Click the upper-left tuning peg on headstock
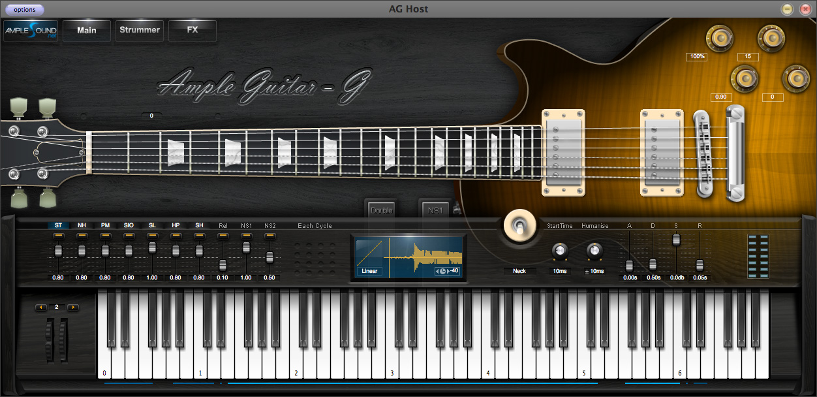 pyautogui.click(x=20, y=106)
